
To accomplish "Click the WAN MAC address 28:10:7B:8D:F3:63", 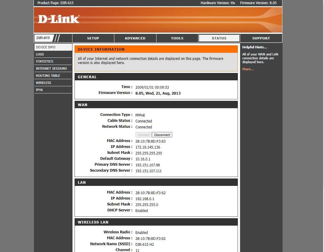I will [151, 141].
